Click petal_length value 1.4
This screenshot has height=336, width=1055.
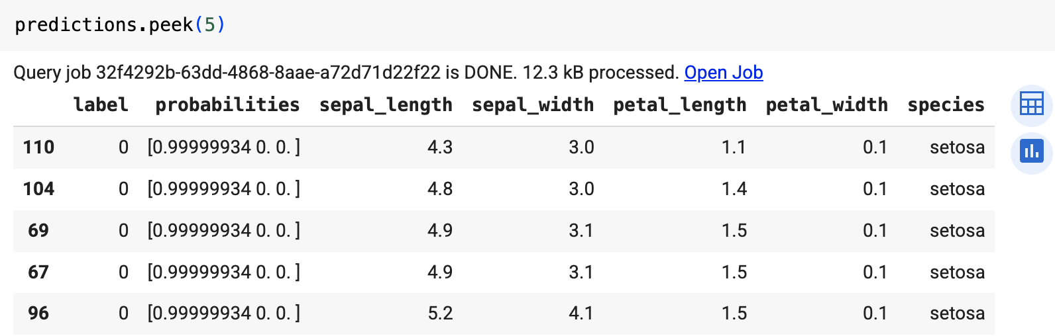point(734,189)
